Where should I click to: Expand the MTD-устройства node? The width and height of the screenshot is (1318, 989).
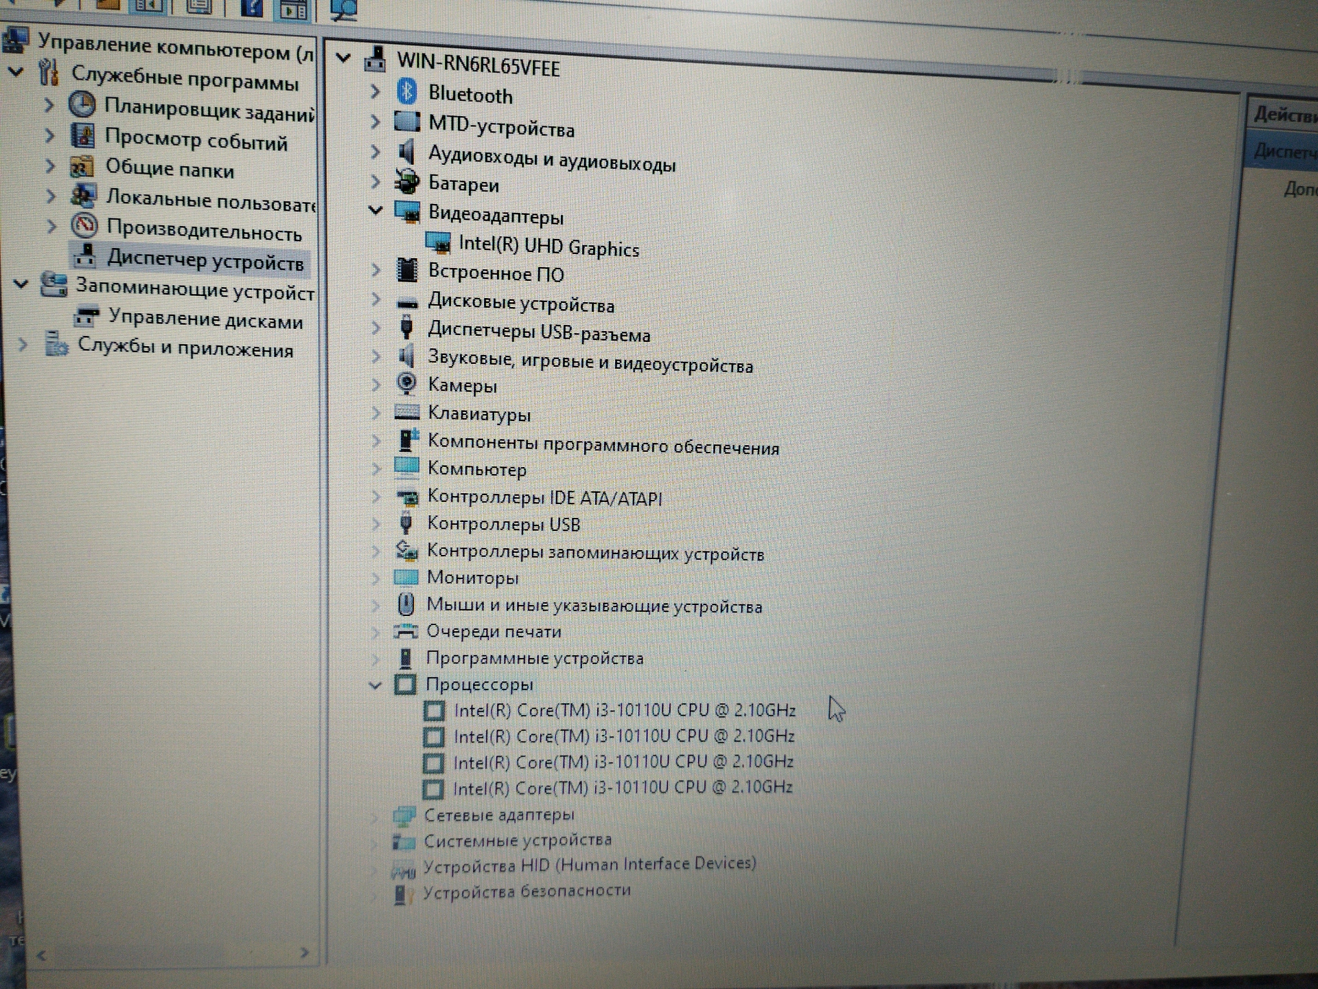(x=375, y=122)
